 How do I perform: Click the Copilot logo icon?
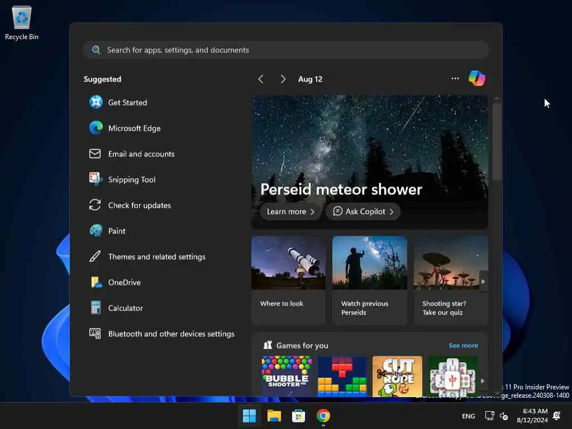(477, 78)
